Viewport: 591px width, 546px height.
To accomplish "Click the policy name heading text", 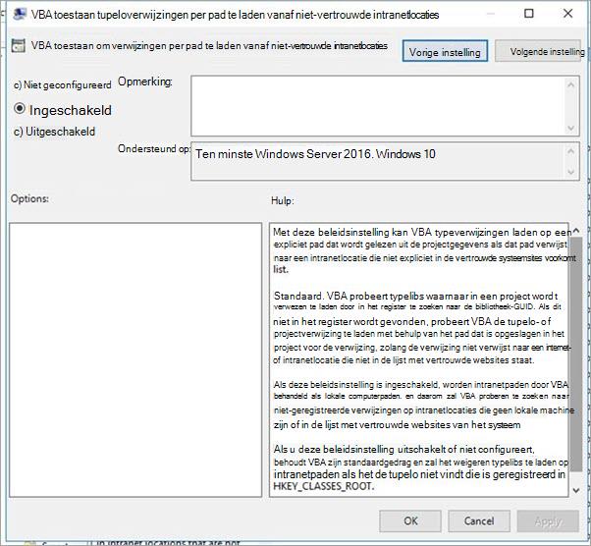I will point(209,45).
